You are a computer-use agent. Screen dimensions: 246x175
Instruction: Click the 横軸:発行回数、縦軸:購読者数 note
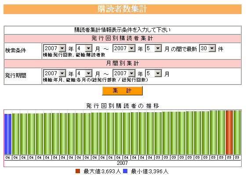coord(74,55)
